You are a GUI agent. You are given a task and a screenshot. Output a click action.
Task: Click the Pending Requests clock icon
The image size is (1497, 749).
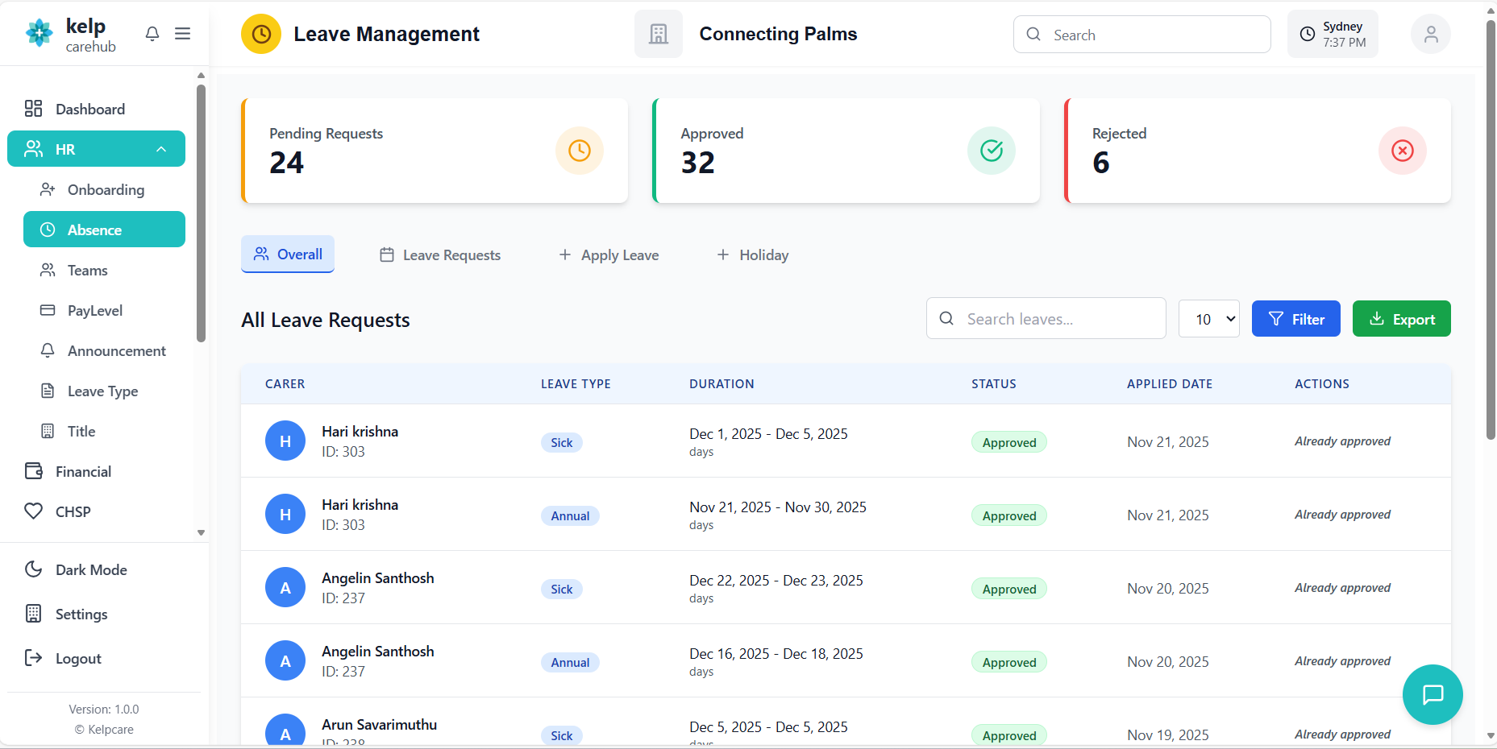coord(579,151)
